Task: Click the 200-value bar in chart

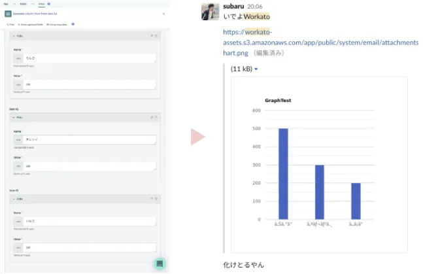Action: (356, 201)
